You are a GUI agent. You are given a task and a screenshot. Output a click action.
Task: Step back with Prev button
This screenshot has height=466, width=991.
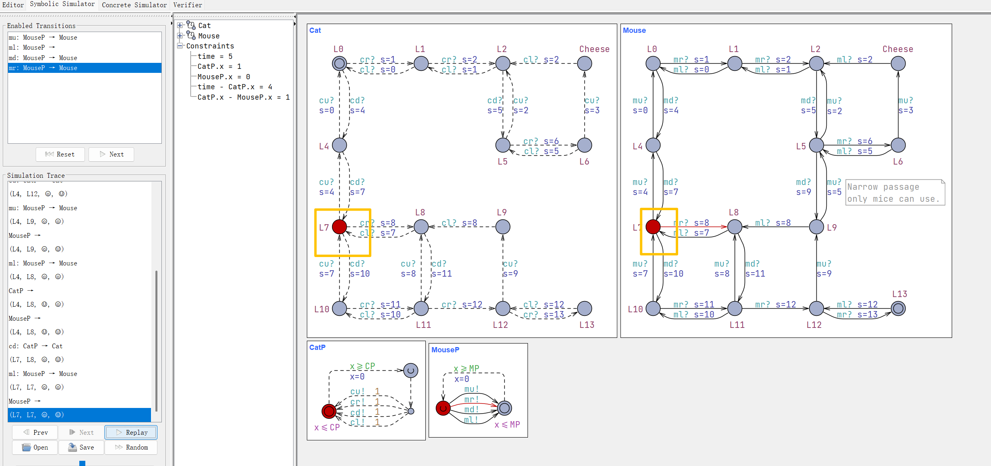pos(35,432)
